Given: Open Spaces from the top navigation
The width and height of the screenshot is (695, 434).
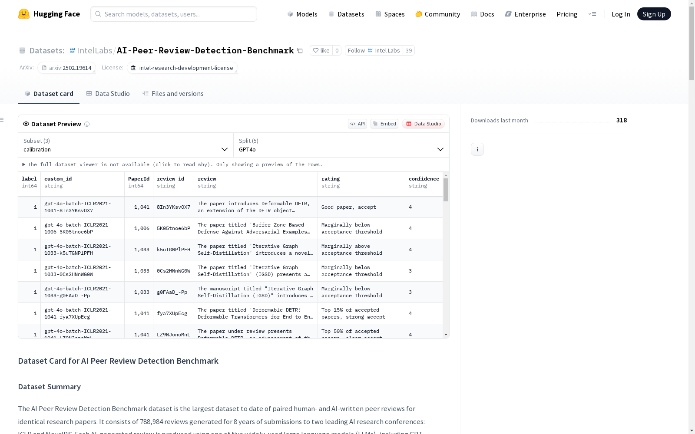Looking at the screenshot, I should [390, 14].
